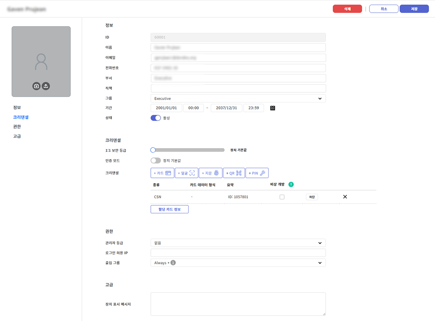Image resolution: width=435 pixels, height=321 pixels.
Task: Add a QR credential
Action: point(234,173)
